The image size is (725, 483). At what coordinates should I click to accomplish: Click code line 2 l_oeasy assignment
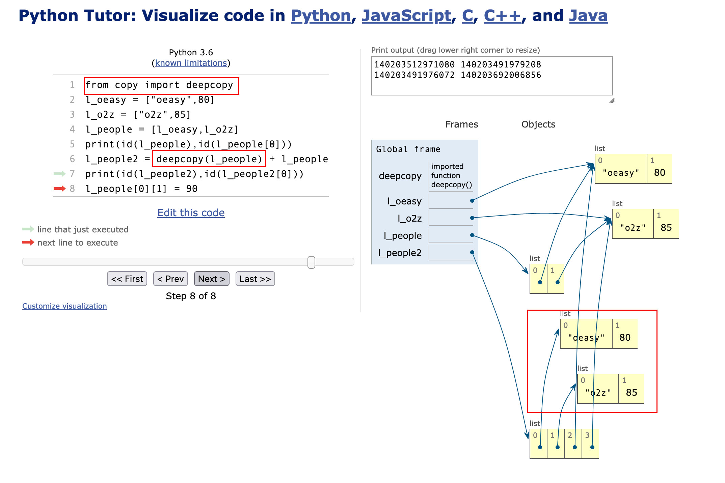150,100
